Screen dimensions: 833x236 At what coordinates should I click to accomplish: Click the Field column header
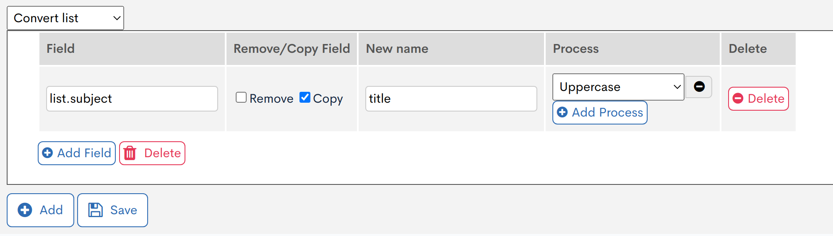click(61, 49)
